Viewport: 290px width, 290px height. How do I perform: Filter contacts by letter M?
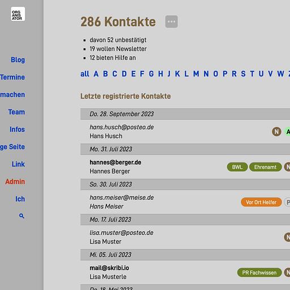[196, 74]
